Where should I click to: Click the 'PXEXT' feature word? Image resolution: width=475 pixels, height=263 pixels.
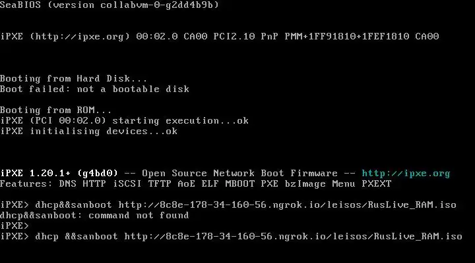point(375,184)
